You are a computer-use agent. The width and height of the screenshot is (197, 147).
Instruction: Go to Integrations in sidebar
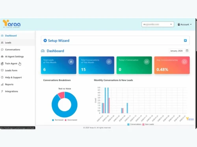[17, 91]
